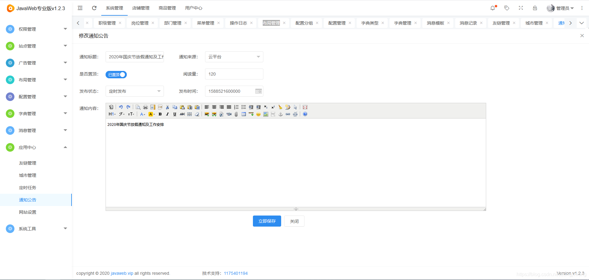
Task: Open the javaweb.vip footer link
Action: (x=122, y=273)
